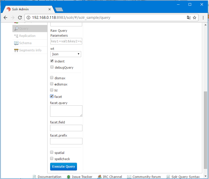The height and width of the screenshot is (179, 209).
Task: Open the Chrome three-dot menu
Action: (x=203, y=18)
